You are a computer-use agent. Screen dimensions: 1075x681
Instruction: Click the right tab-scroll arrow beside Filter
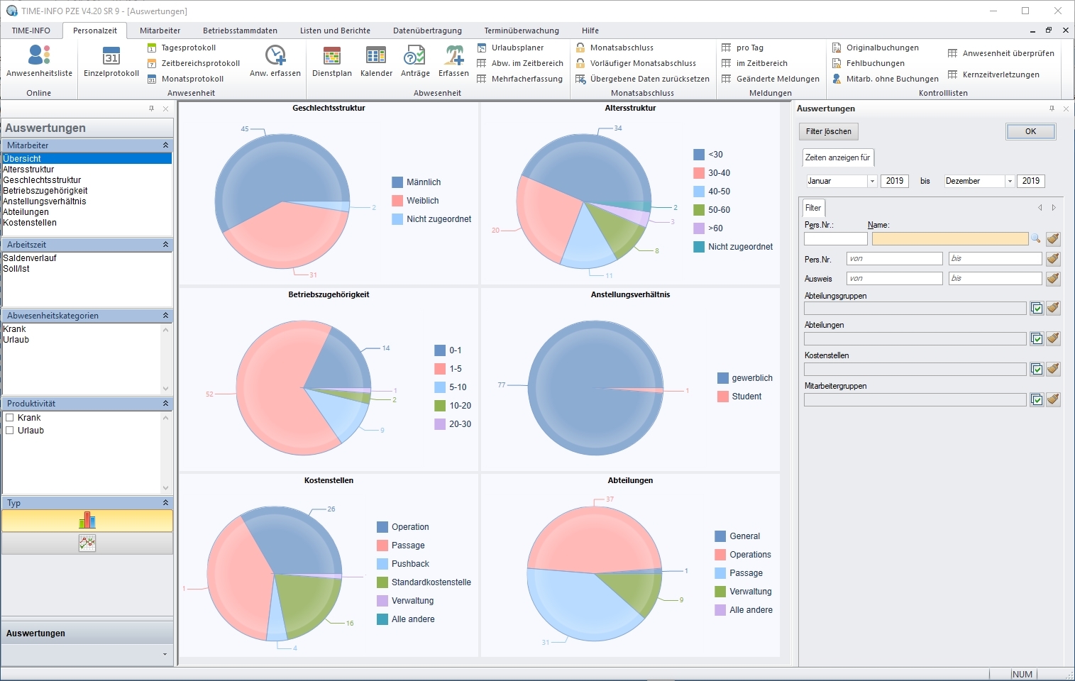1054,208
